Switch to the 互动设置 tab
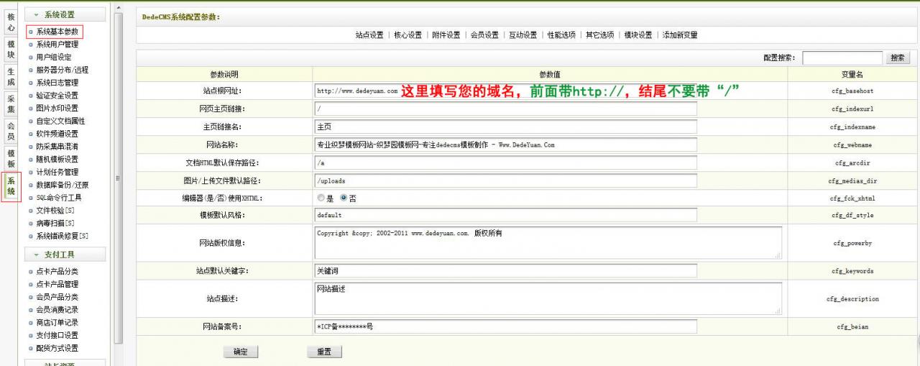 pyautogui.click(x=523, y=35)
